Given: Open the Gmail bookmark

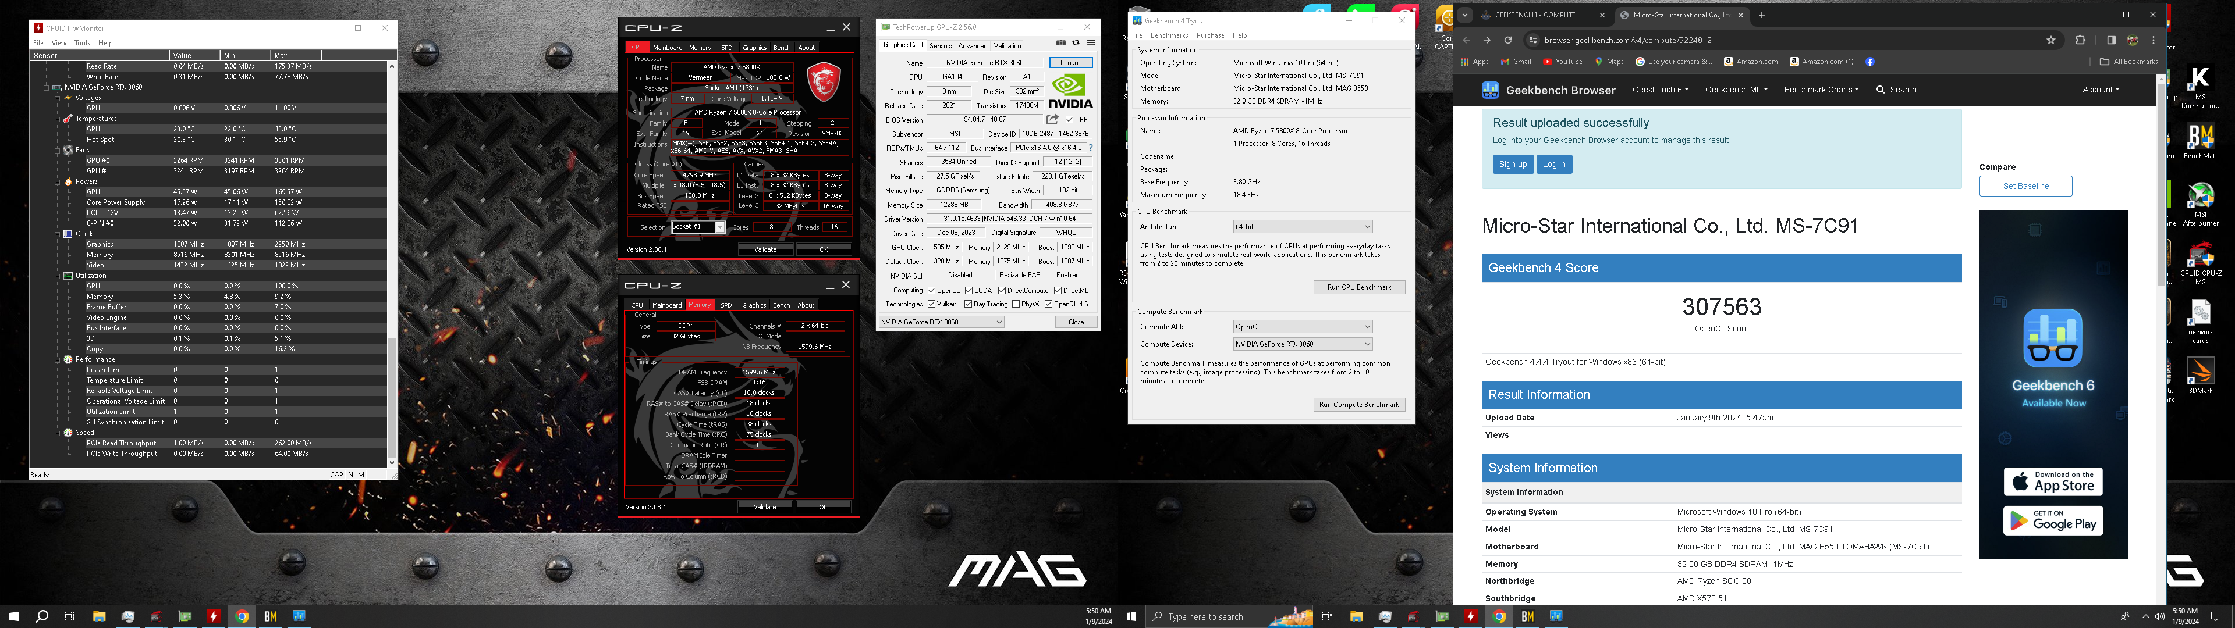Looking at the screenshot, I should (1517, 62).
